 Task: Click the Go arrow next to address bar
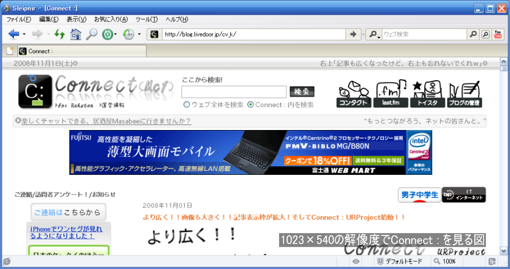click(353, 34)
